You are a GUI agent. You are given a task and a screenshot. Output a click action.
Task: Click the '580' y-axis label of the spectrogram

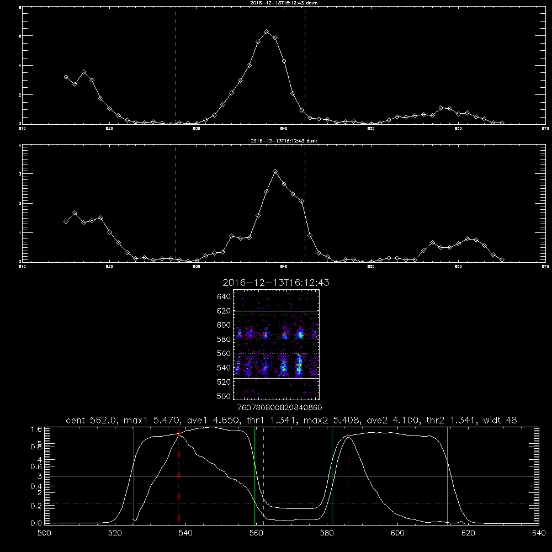click(224, 339)
